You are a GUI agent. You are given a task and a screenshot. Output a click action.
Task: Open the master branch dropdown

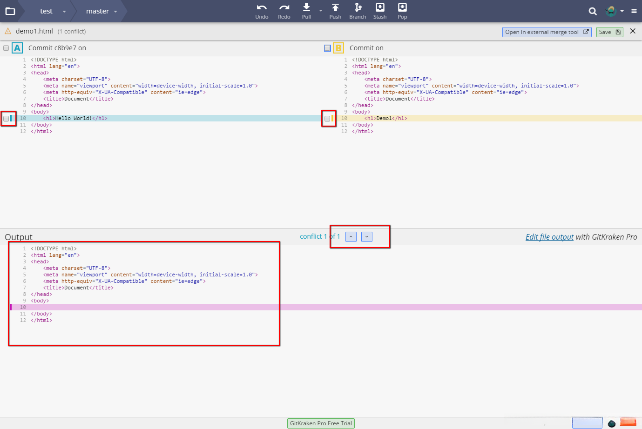pos(115,11)
